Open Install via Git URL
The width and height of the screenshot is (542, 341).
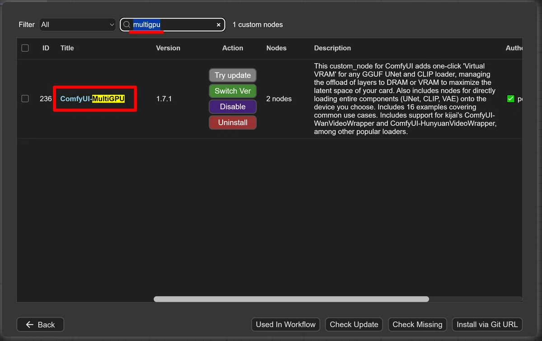tap(487, 324)
